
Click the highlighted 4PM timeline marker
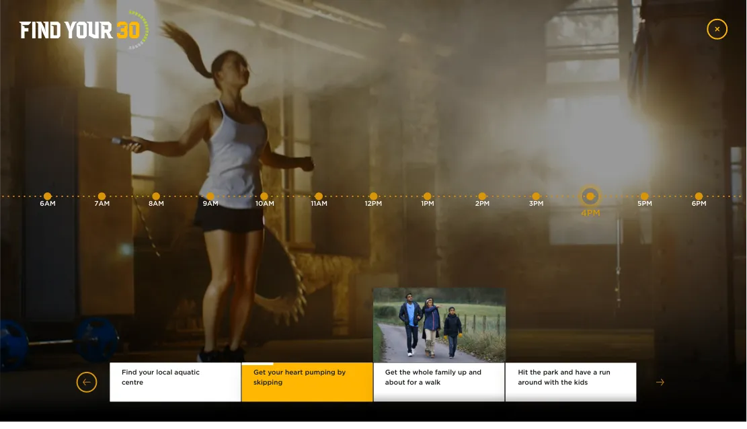(590, 196)
